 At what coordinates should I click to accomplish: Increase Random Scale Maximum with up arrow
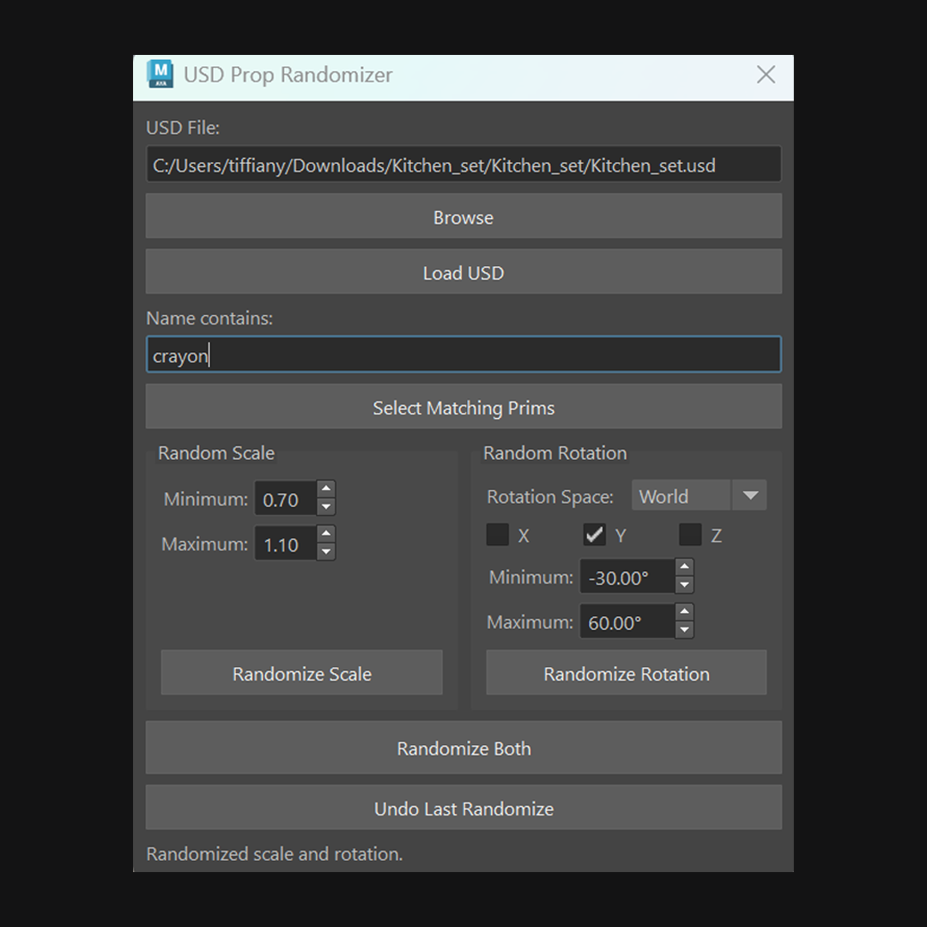pyautogui.click(x=326, y=534)
